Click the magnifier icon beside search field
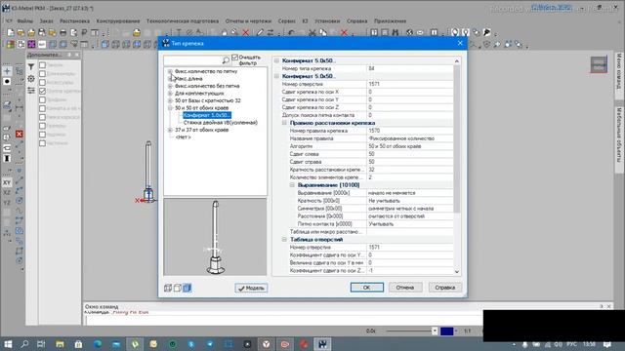This screenshot has height=351, width=625. tap(226, 60)
